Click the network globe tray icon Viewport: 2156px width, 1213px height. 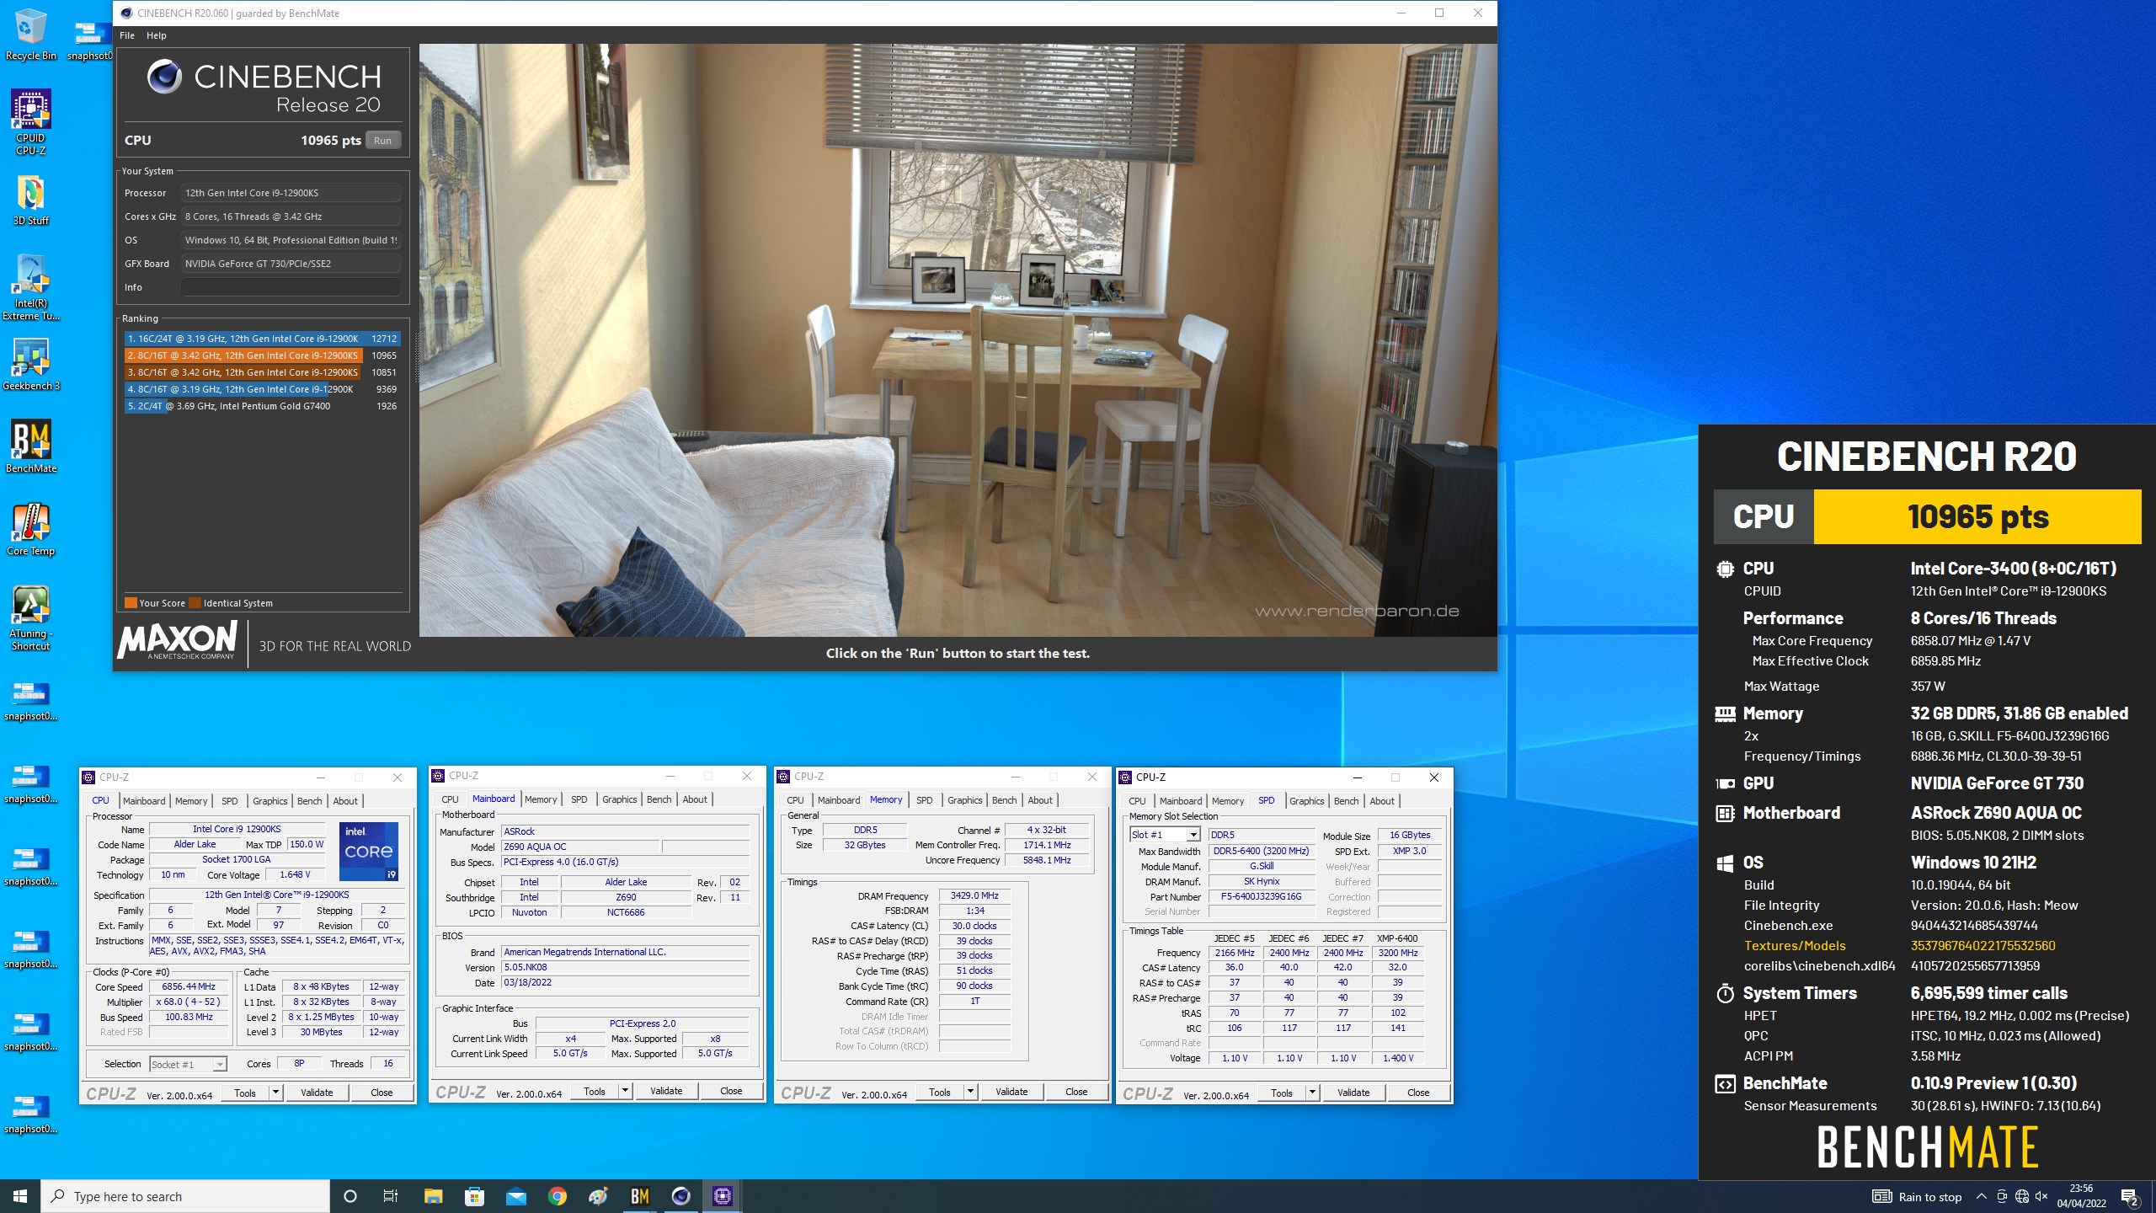click(x=2021, y=1196)
